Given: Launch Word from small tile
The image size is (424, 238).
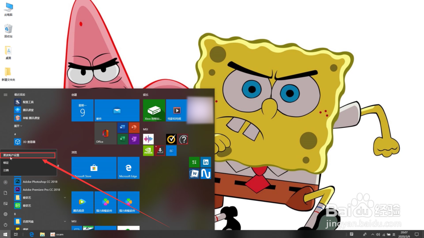Looking at the screenshot, I should [123, 128].
